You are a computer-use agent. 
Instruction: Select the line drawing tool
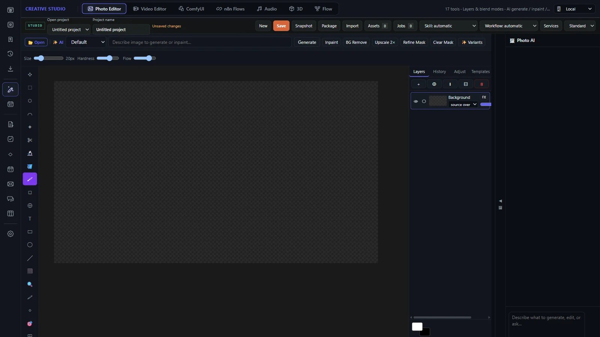30,258
